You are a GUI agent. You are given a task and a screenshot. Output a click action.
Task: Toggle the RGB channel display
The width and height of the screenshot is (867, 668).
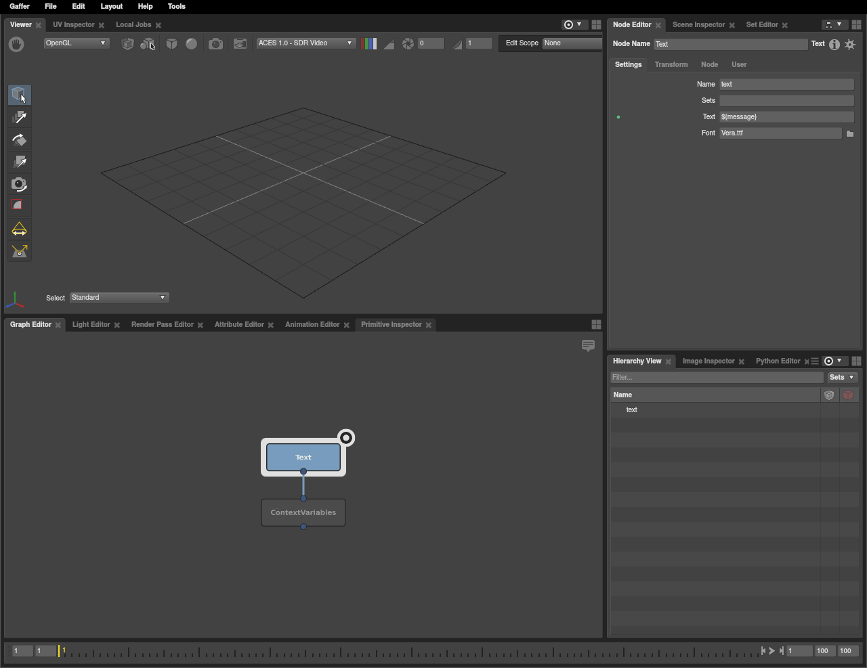click(x=369, y=44)
